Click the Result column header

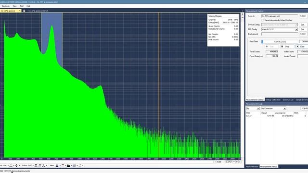(267, 113)
